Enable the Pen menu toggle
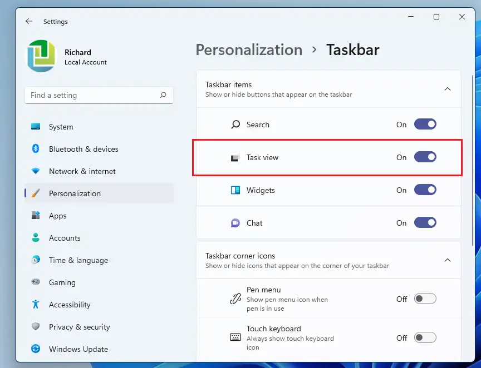The width and height of the screenshot is (481, 368). pos(425,299)
